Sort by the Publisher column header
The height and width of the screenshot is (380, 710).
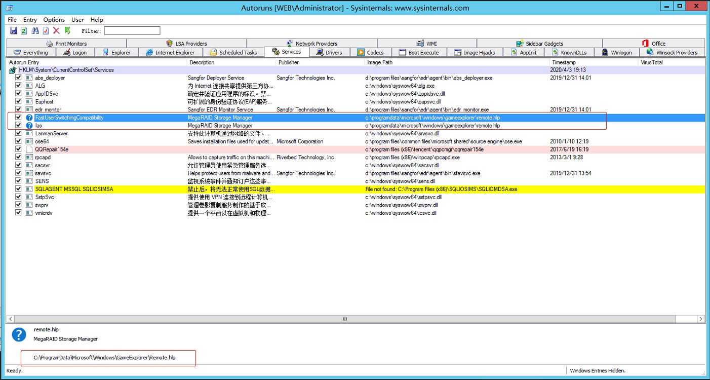[289, 62]
